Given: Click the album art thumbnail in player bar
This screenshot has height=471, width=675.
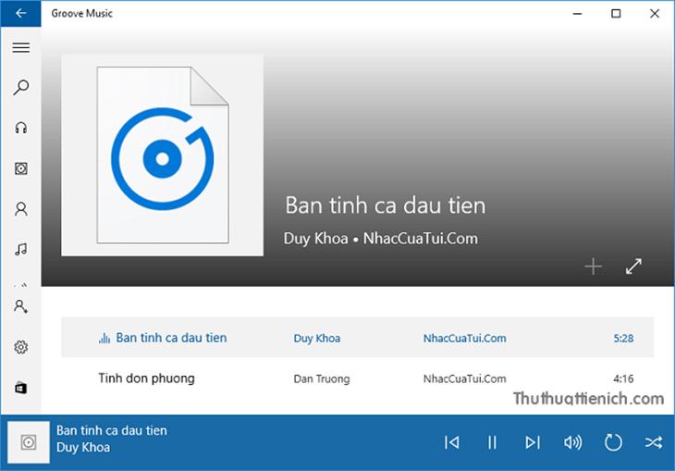Looking at the screenshot, I should (29, 442).
